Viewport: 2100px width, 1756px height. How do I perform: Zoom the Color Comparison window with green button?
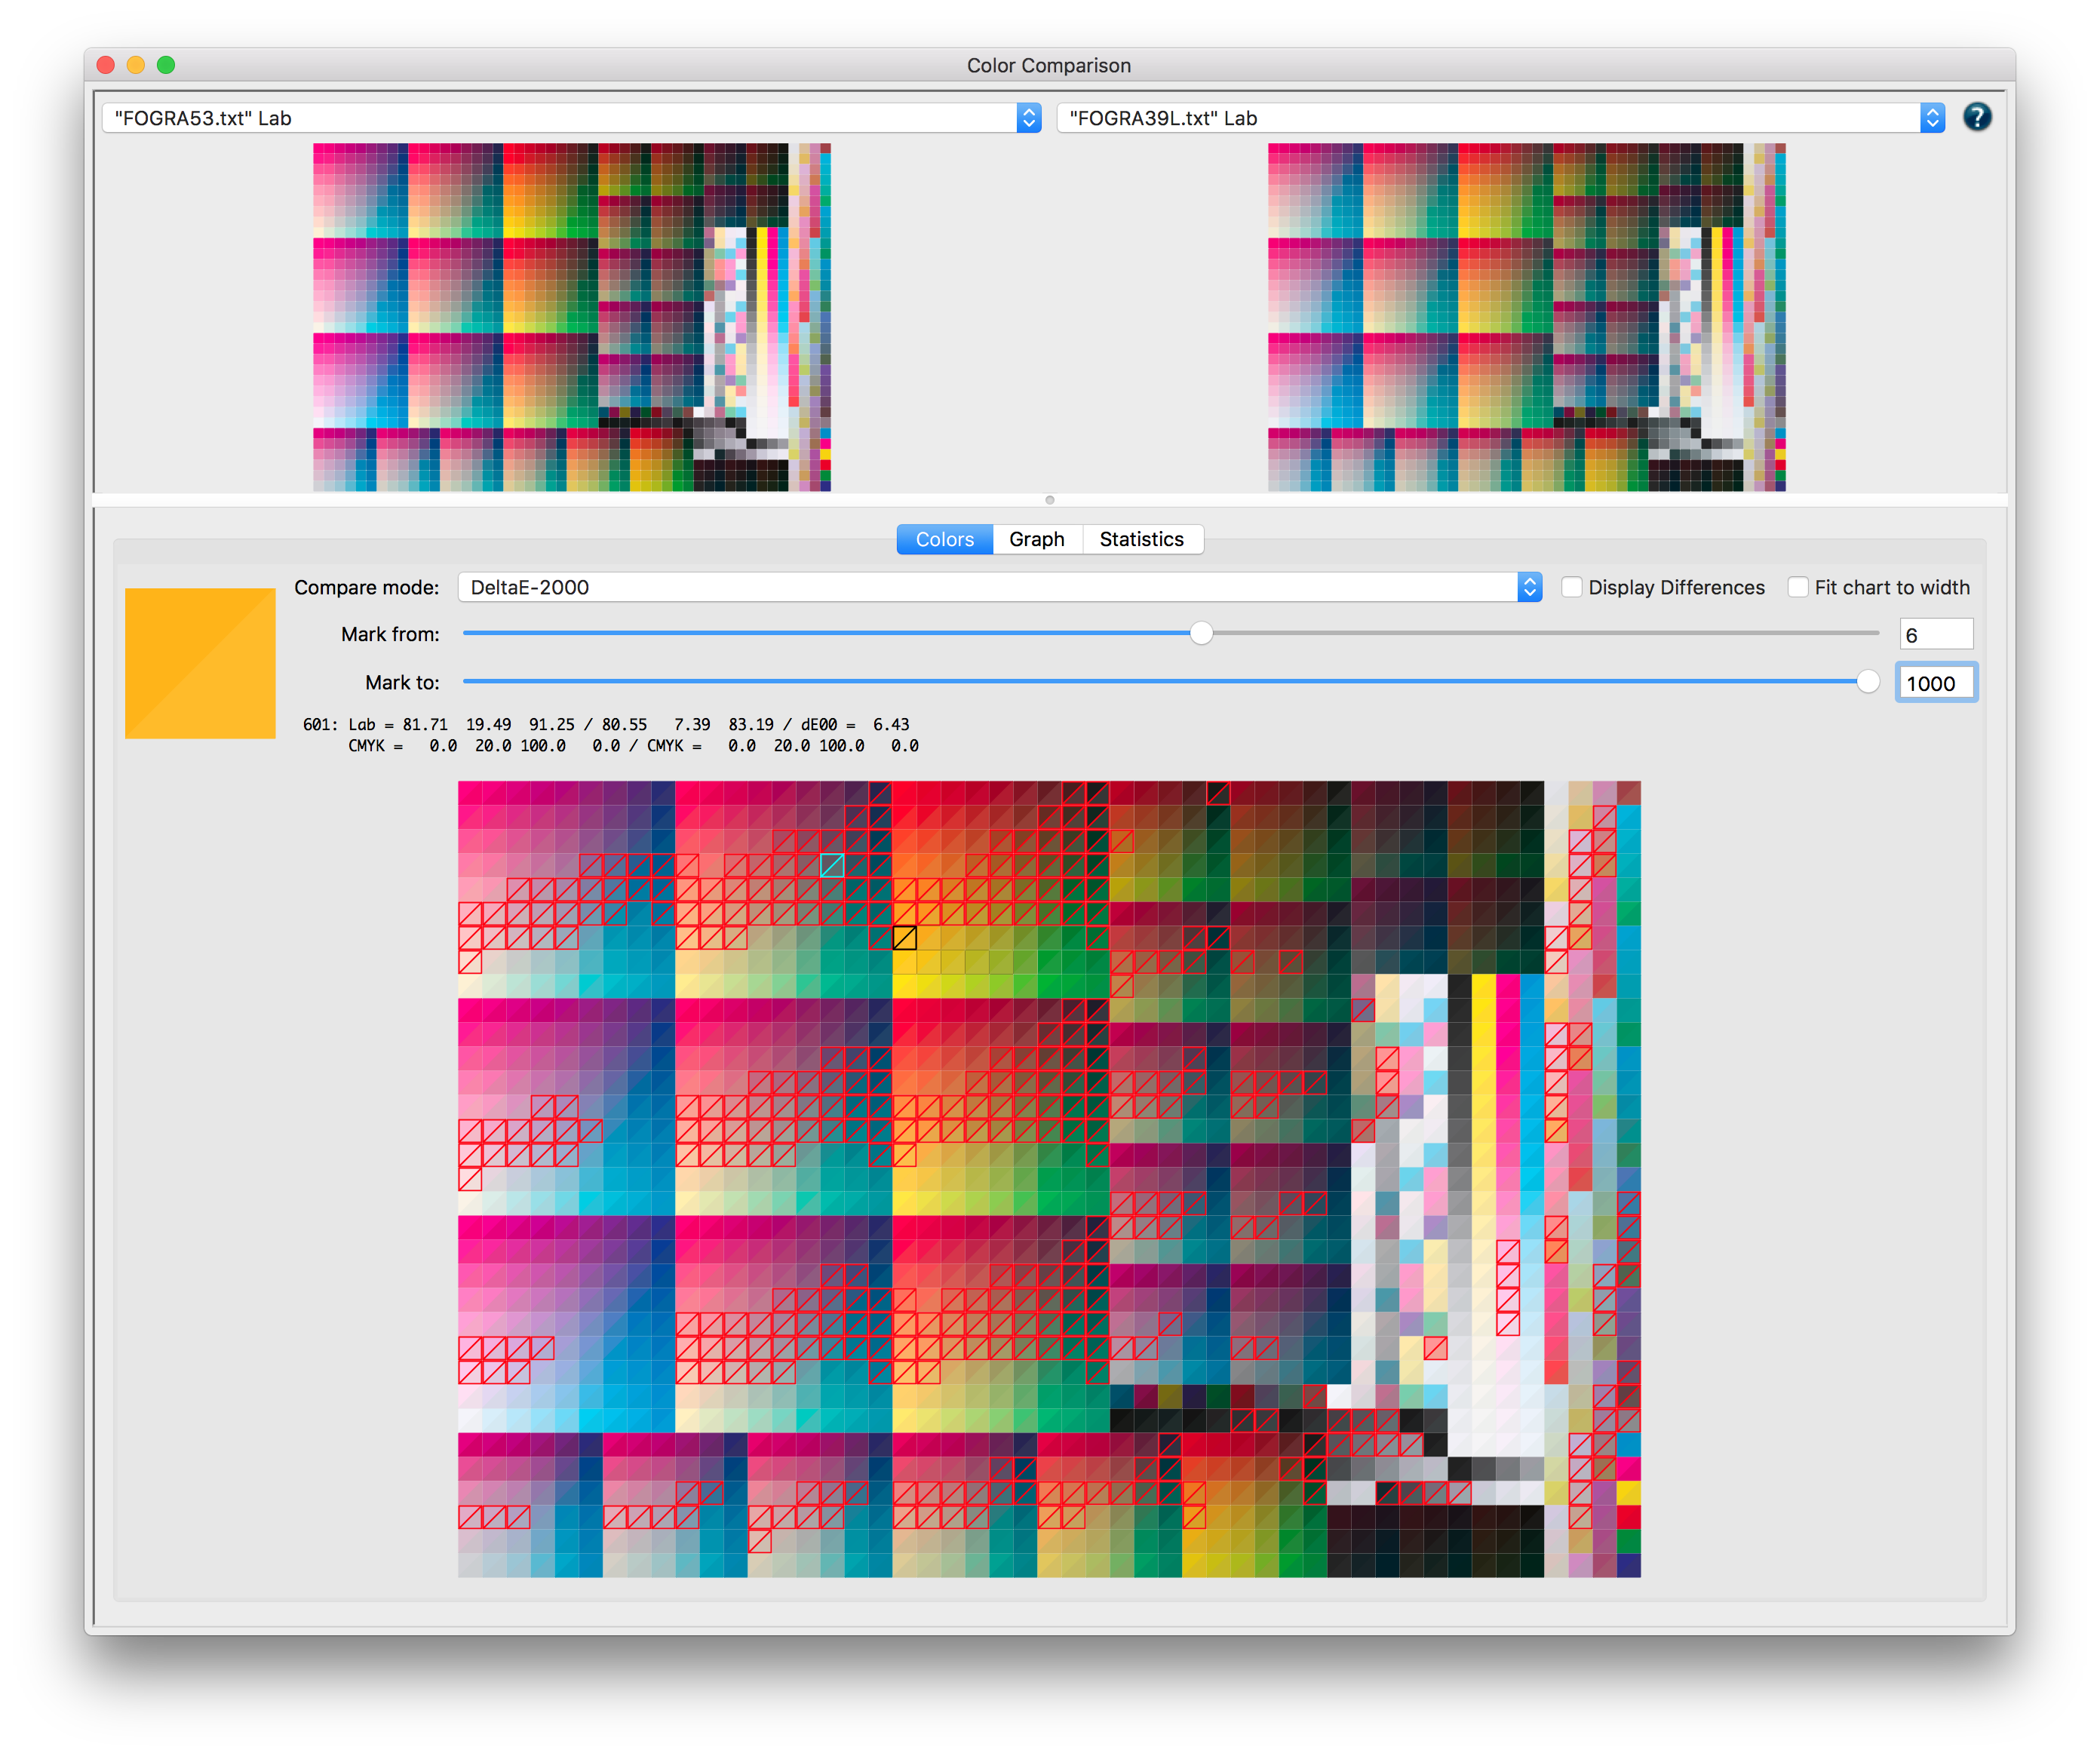[x=166, y=65]
